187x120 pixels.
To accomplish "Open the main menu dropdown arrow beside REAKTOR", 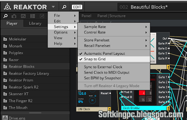I will 53,7.
